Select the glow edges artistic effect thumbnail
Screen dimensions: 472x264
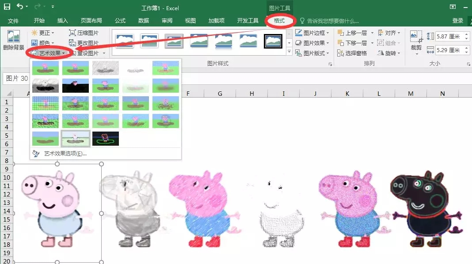[x=106, y=139]
